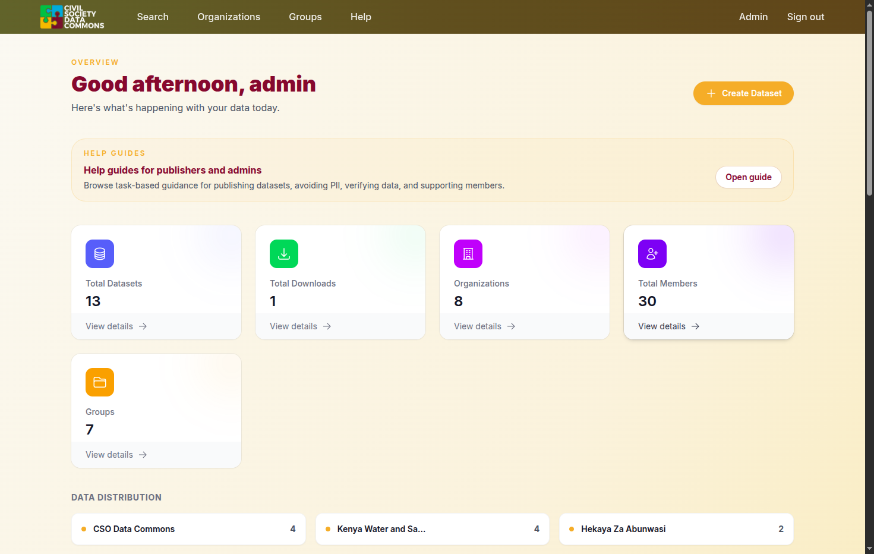View details for Total Downloads
The width and height of the screenshot is (874, 554).
pos(301,326)
